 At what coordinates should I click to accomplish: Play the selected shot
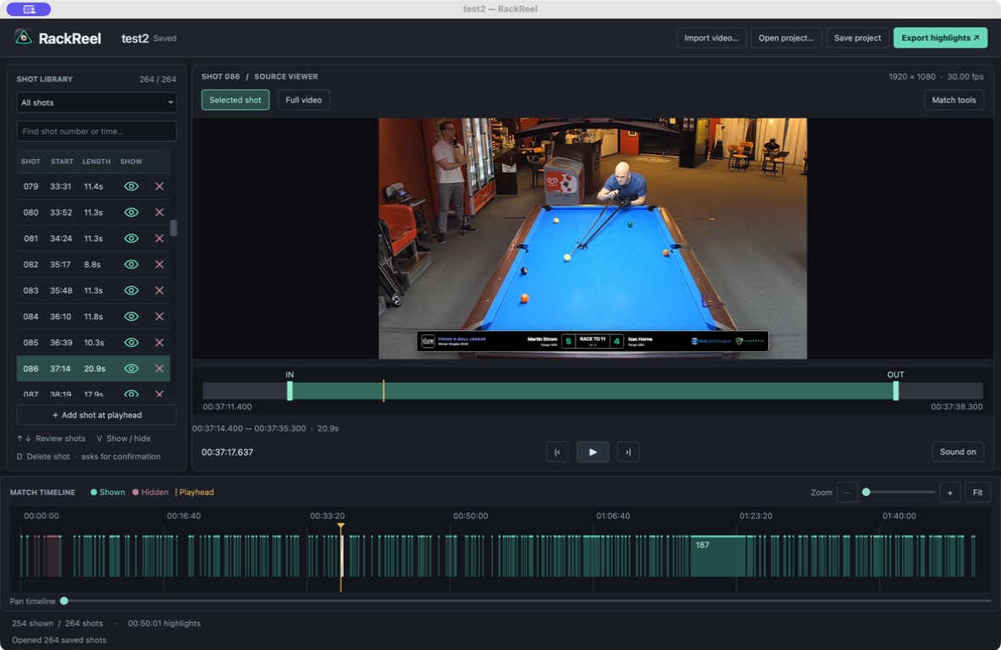(x=593, y=452)
